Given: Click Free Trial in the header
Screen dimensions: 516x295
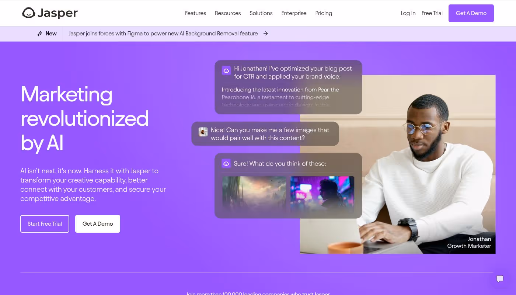Looking at the screenshot, I should [432, 13].
